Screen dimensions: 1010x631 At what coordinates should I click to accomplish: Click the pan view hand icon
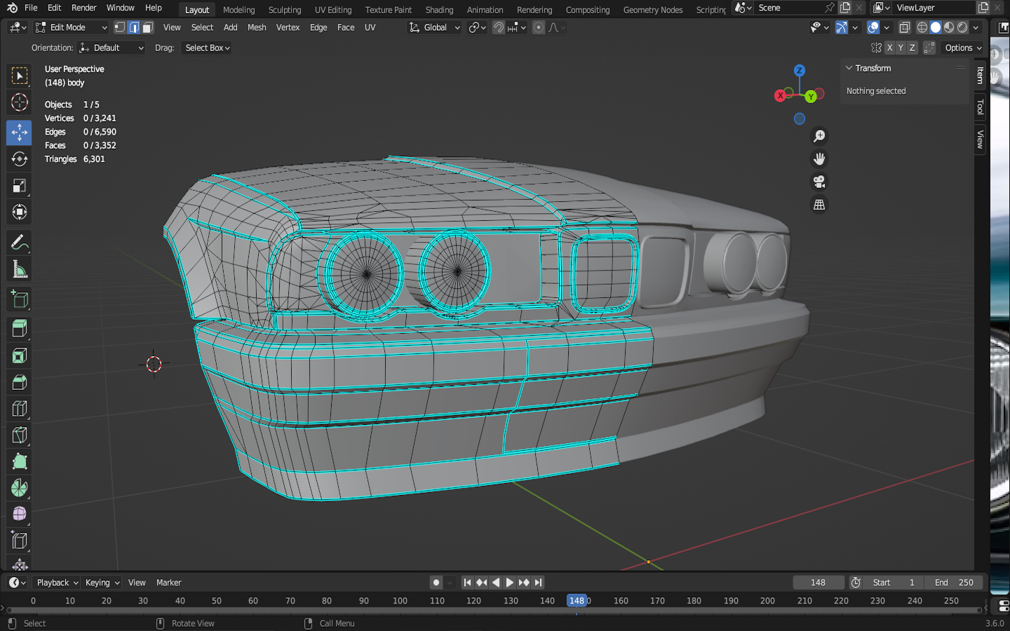tap(819, 159)
